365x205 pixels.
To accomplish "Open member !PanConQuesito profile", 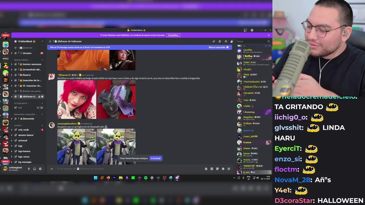I will click(x=254, y=82).
